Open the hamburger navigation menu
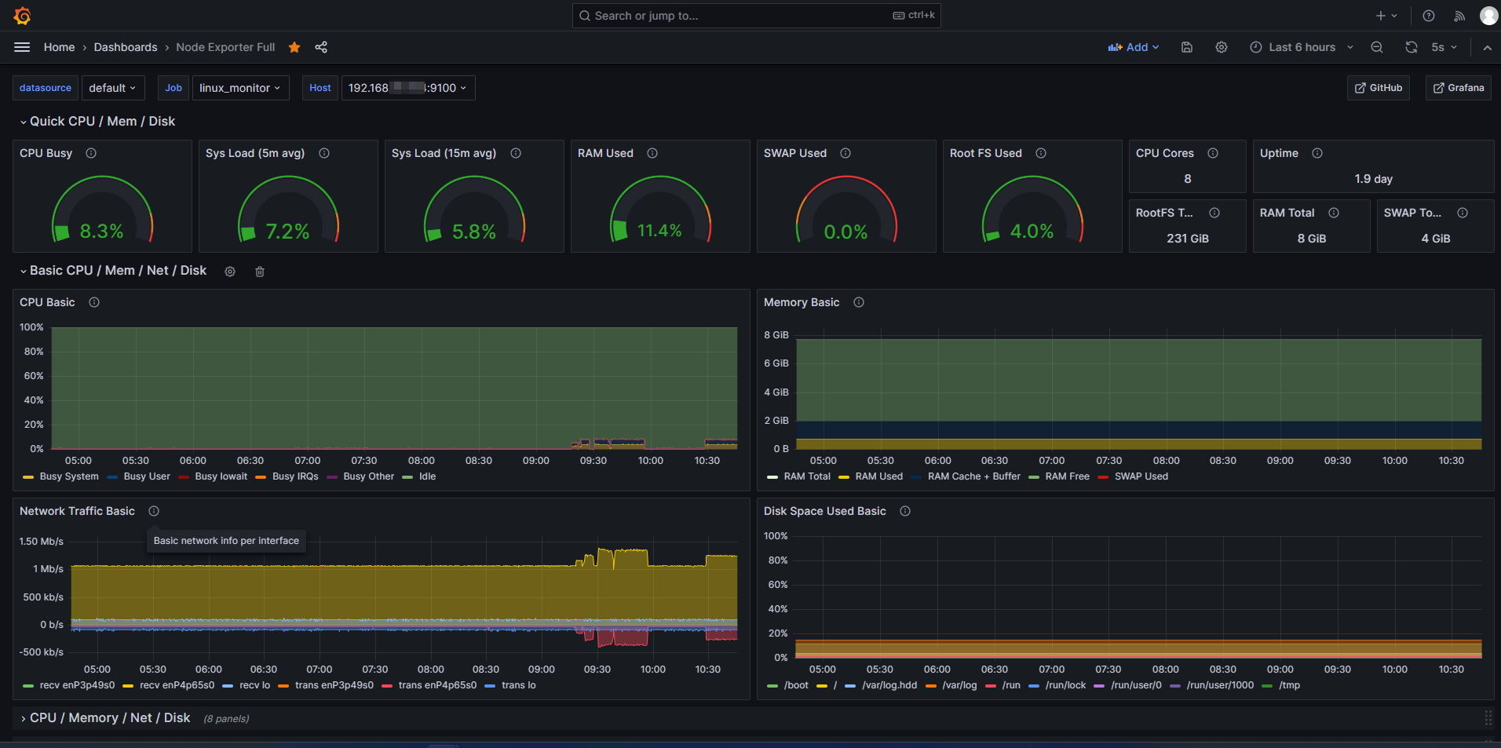 (x=22, y=47)
